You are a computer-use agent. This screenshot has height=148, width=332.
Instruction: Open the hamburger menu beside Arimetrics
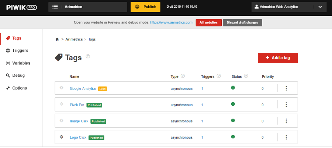[55, 7]
